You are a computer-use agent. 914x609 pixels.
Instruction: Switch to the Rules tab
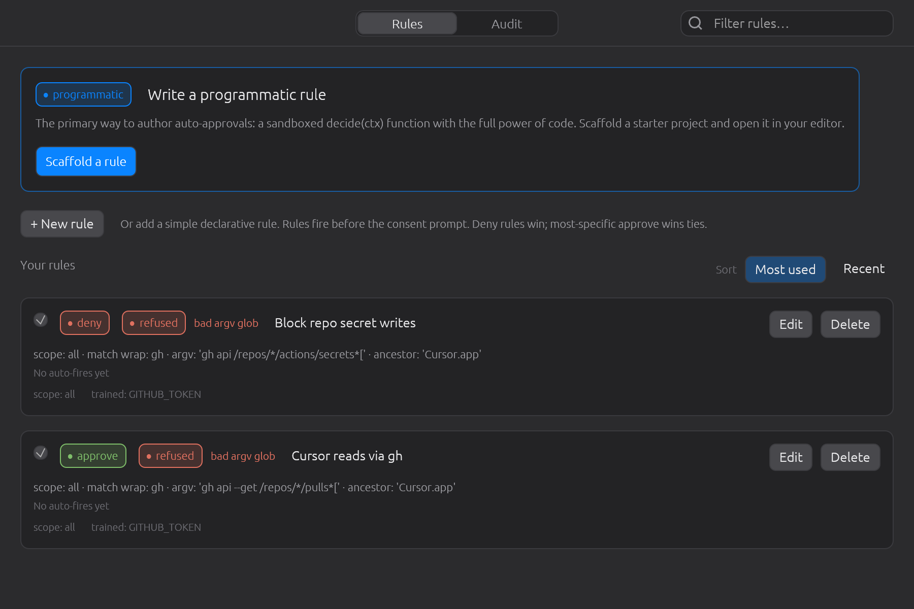407,24
